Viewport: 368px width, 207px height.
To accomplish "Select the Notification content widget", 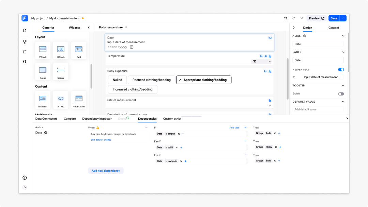I will click(x=79, y=100).
